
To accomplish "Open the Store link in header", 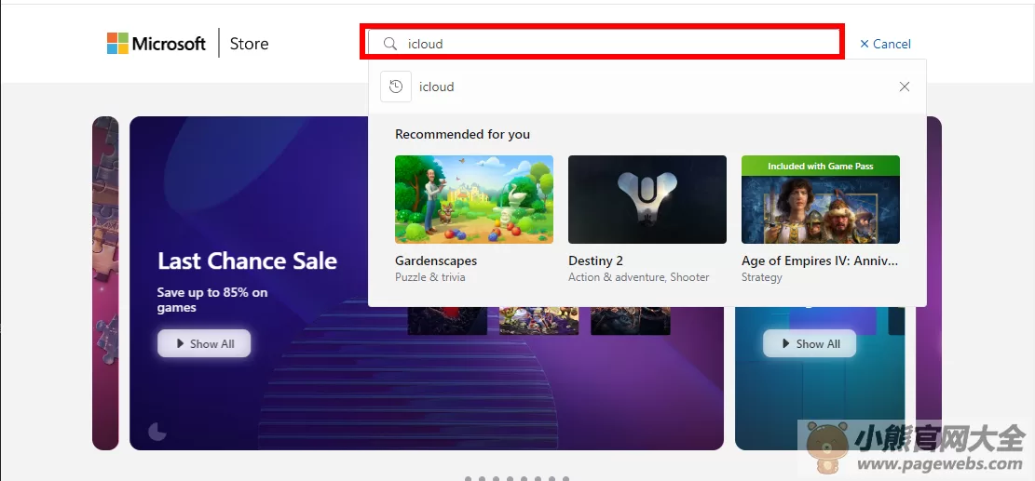I will coord(249,44).
